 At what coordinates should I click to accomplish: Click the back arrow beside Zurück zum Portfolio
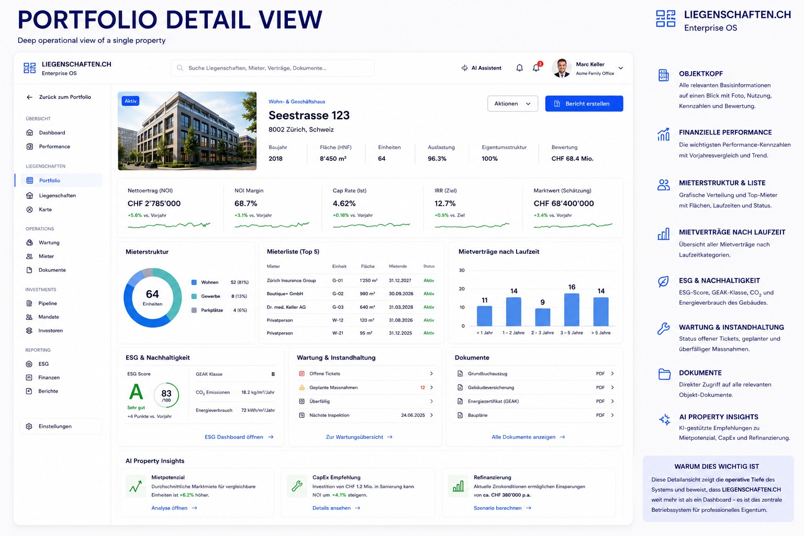(29, 97)
